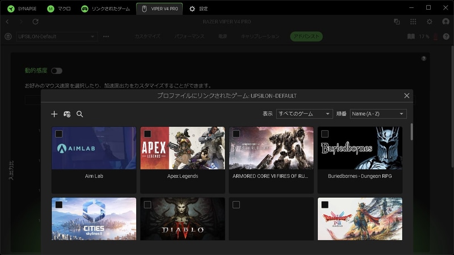
Task: Click the main window scrollbar
Action: pos(452,106)
